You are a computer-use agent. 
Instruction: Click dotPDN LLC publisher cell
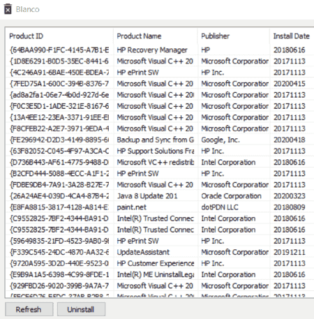[220, 207]
